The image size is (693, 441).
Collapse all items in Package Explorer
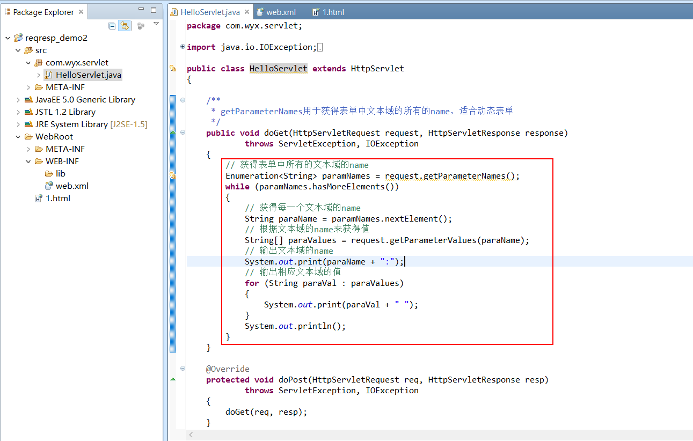112,26
